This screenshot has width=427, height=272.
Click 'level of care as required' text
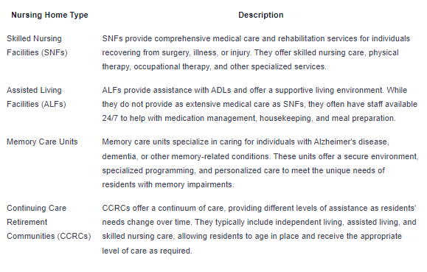pyautogui.click(x=147, y=251)
